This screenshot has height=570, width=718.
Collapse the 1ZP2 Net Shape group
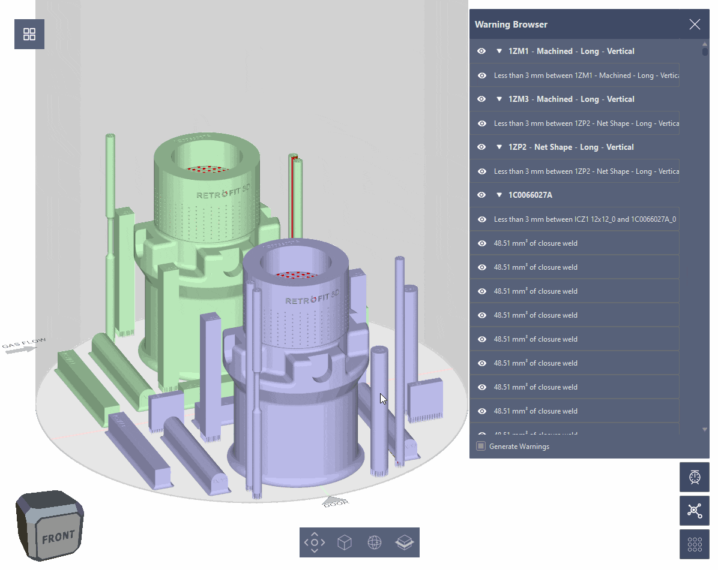tap(499, 147)
